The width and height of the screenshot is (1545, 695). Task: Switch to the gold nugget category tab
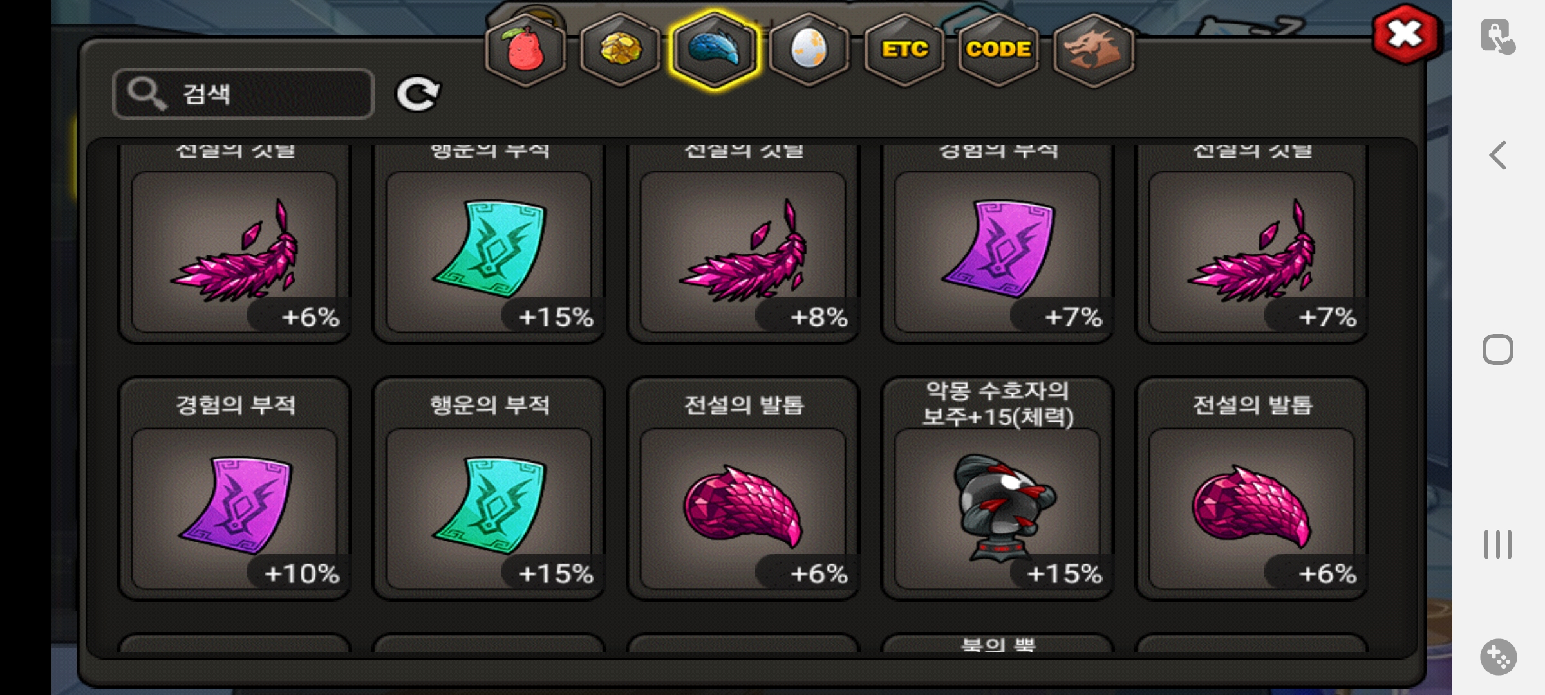coord(620,50)
